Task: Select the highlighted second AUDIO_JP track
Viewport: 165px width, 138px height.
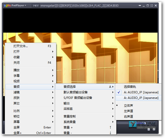Action: click(141, 98)
